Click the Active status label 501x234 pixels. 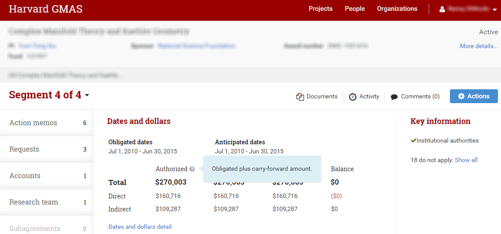(x=488, y=32)
